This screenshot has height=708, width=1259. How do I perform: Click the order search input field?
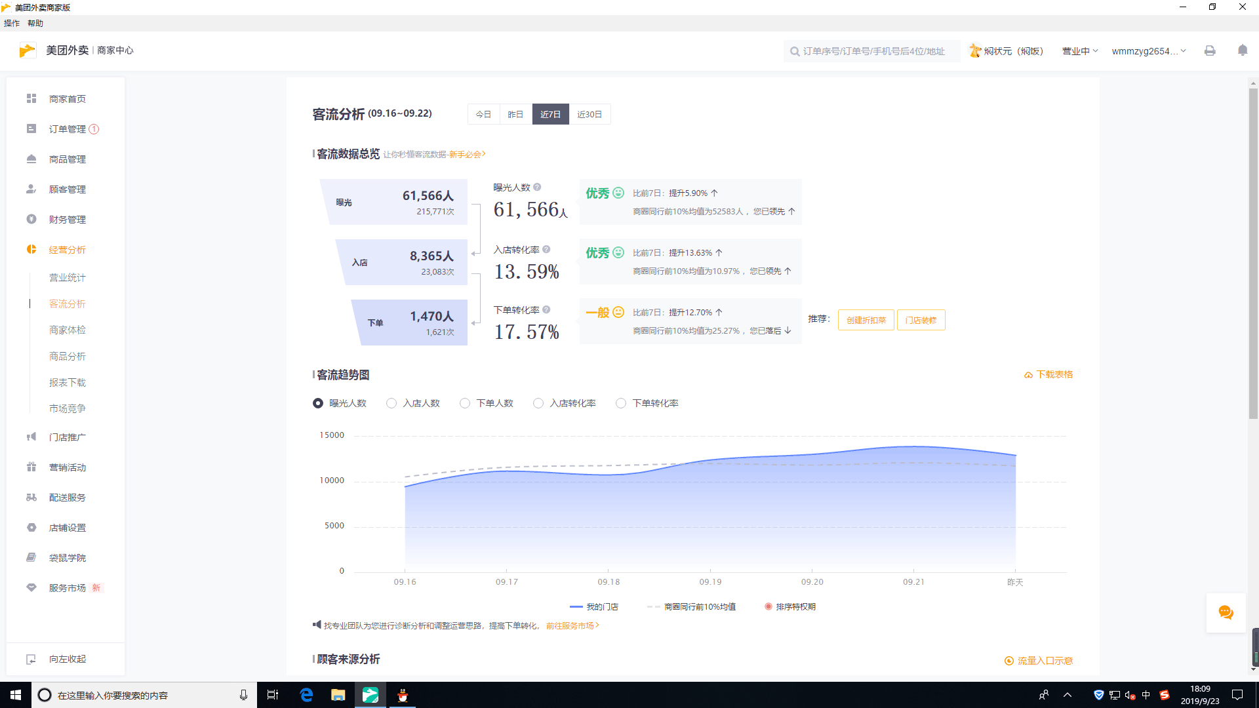pyautogui.click(x=872, y=51)
